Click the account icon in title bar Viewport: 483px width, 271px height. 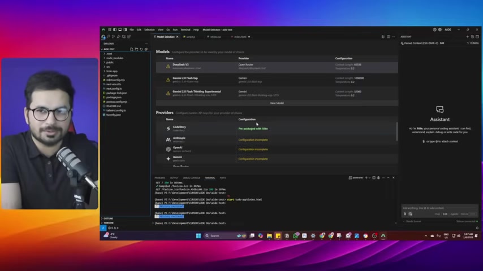434,30
